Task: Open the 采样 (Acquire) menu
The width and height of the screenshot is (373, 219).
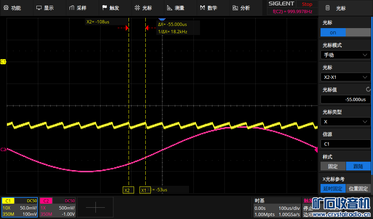Action: (x=78, y=8)
